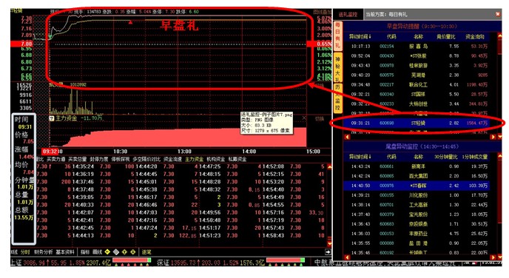
Task: Switch to the 神秘大礼 side tab
Action: pos(337,69)
